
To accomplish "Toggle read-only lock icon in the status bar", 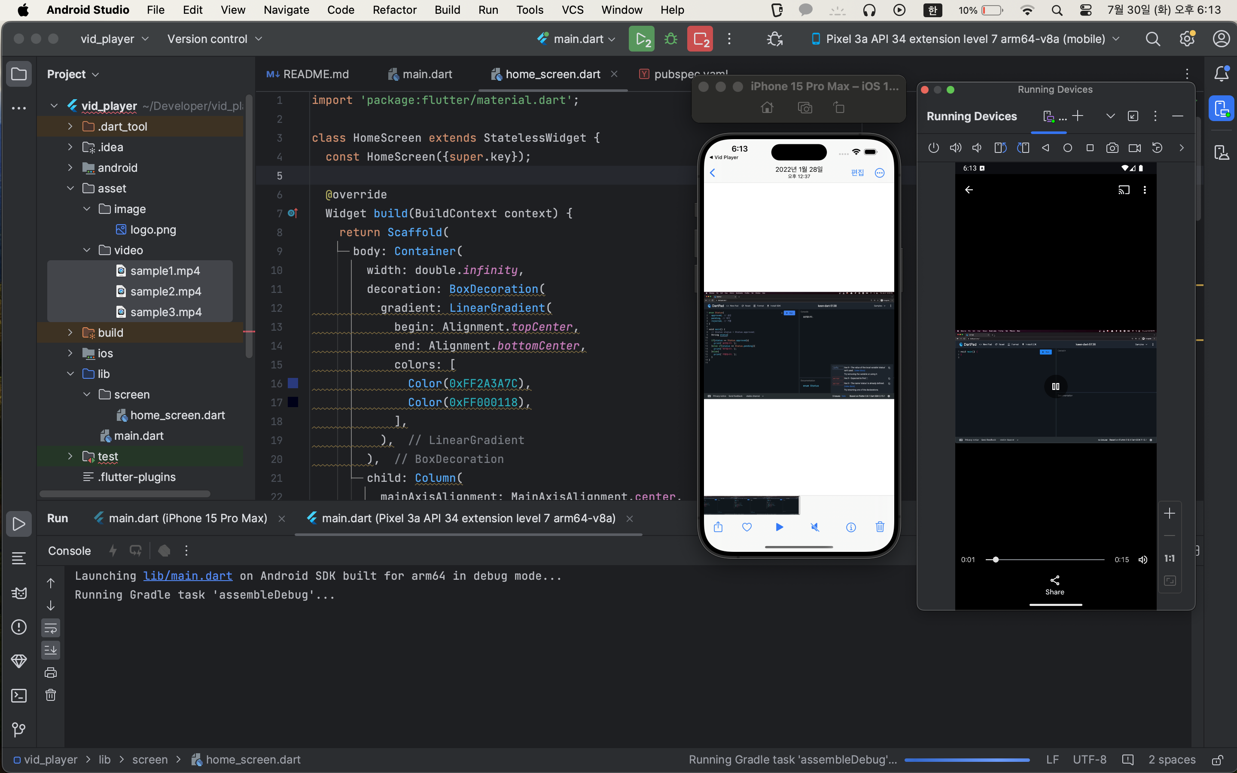I will pyautogui.click(x=1218, y=760).
